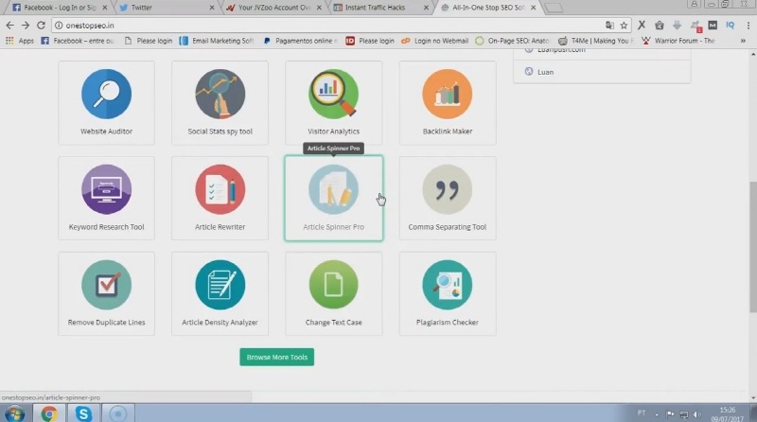Open the Email Marketing Soft bookmark
The height and width of the screenshot is (422, 757).
217,41
